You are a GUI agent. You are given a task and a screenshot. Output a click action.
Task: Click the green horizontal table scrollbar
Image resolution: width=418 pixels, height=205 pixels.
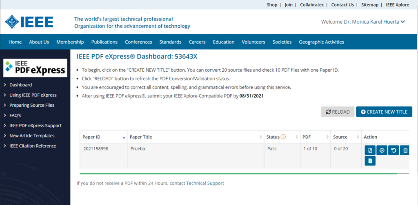pyautogui.click(x=238, y=173)
